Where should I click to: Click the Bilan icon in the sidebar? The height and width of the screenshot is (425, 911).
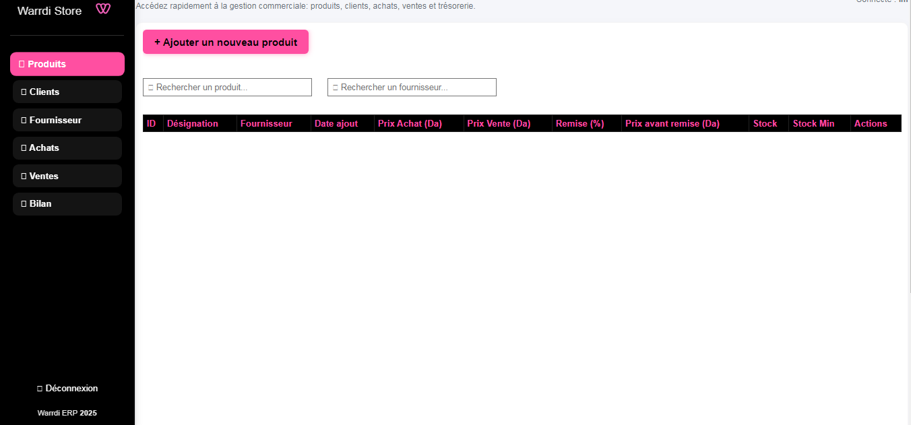(x=24, y=203)
